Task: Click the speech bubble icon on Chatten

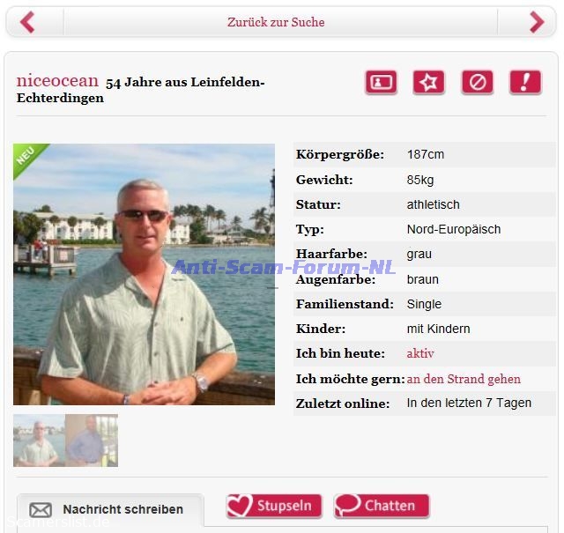Action: [x=347, y=506]
